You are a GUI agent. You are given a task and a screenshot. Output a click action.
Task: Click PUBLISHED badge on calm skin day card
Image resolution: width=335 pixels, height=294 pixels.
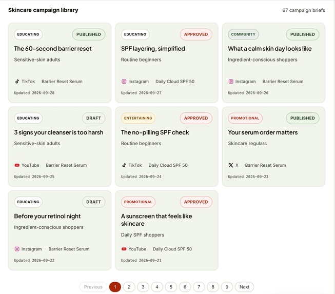click(x=303, y=34)
